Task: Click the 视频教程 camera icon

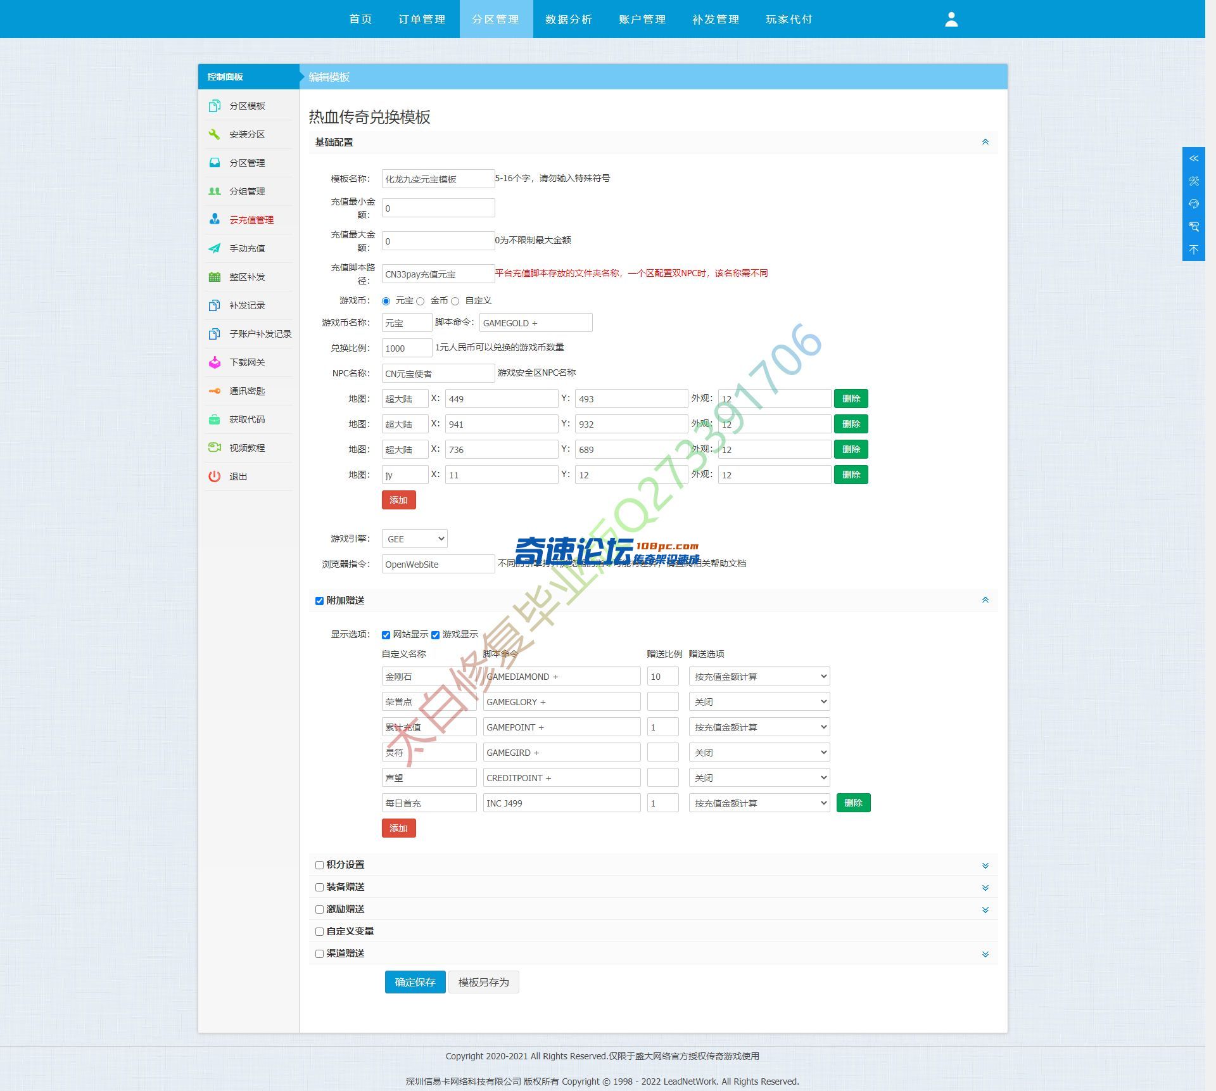Action: pos(215,448)
